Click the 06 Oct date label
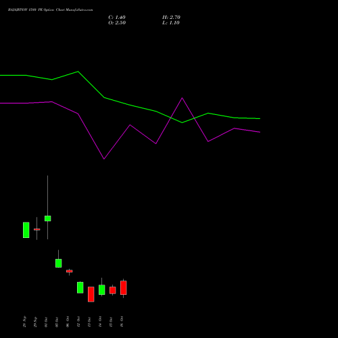 (x=68, y=322)
